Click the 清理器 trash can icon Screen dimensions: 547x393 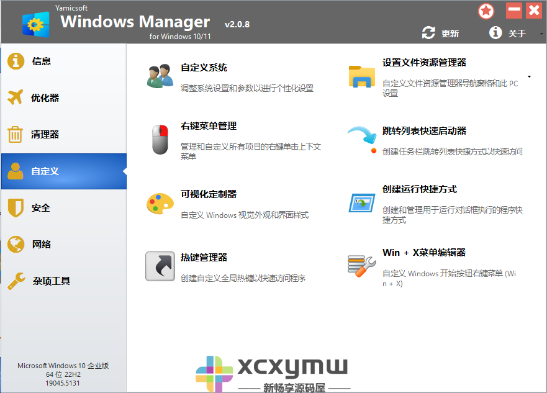(x=15, y=134)
